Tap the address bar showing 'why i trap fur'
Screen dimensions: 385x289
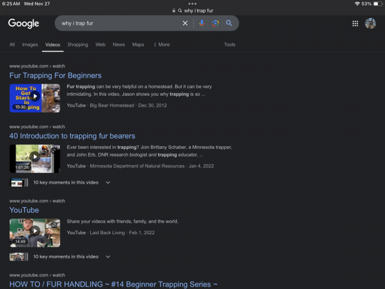(192, 11)
